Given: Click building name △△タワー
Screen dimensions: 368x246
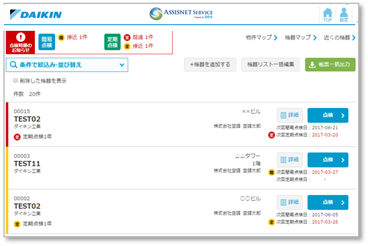Looking at the screenshot, I should point(248,156).
